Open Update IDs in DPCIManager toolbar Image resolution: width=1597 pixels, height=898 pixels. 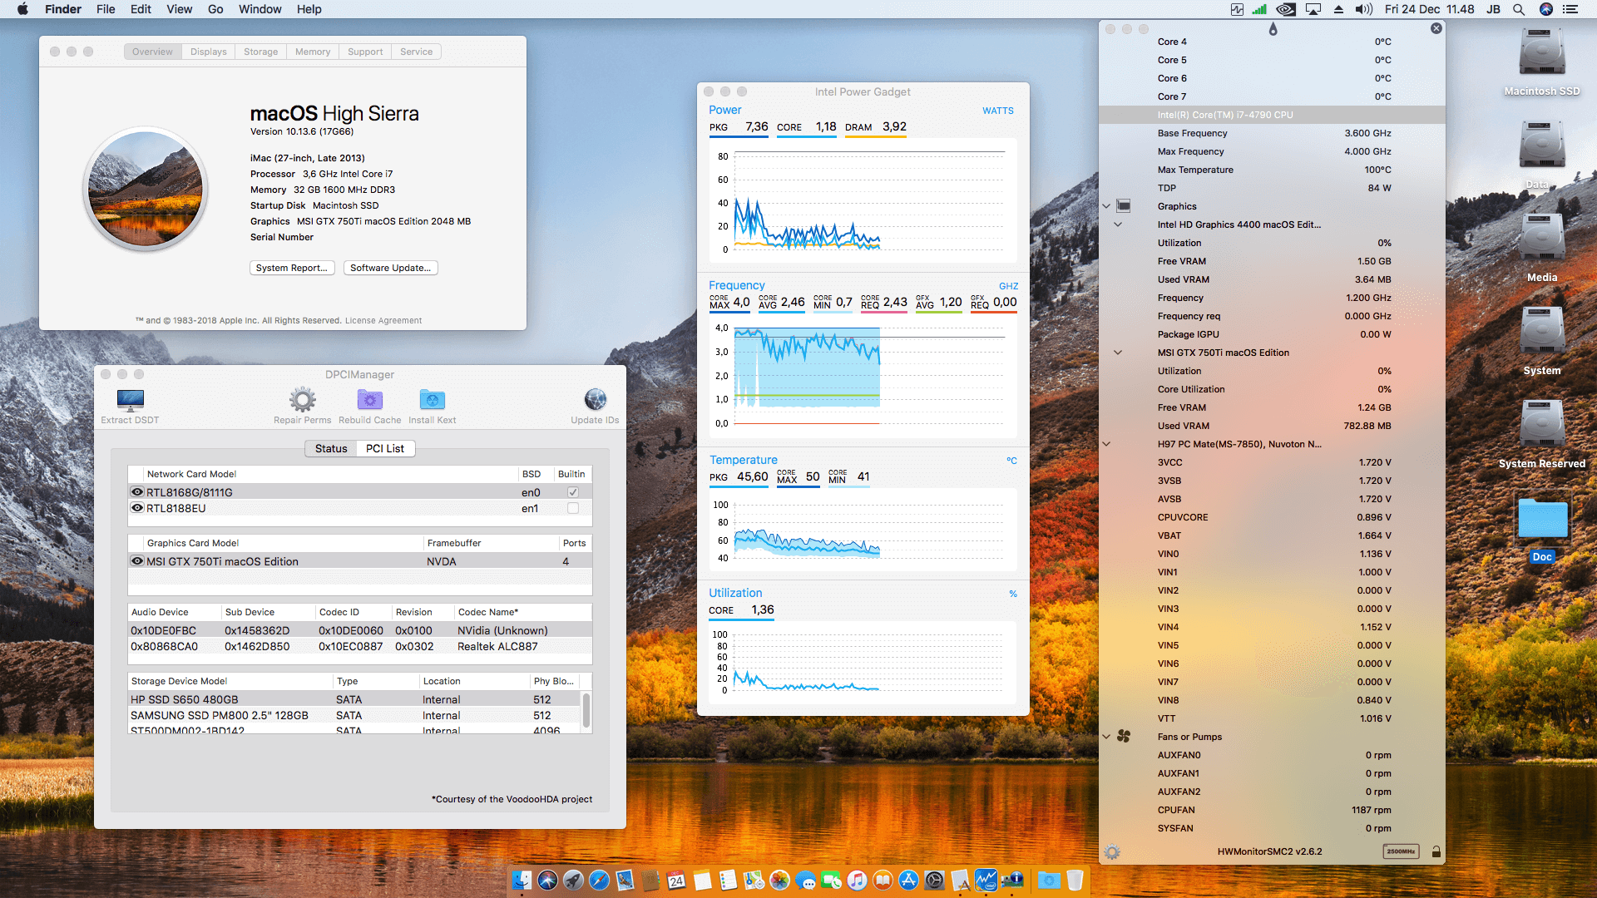(x=596, y=401)
